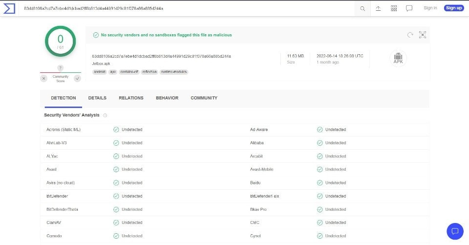Click AhnLab-V3 undetected check icon

coord(116,143)
